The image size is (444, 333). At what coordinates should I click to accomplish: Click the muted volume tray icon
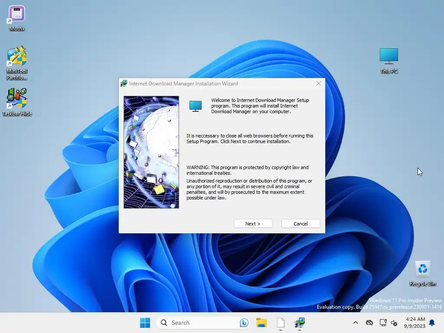coord(394,323)
